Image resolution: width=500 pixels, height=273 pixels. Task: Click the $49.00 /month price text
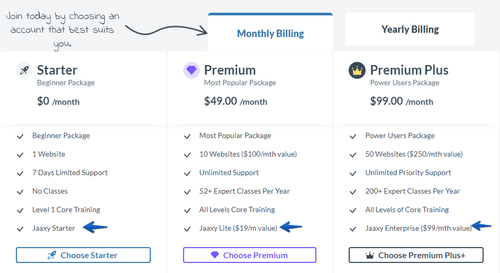pyautogui.click(x=235, y=101)
